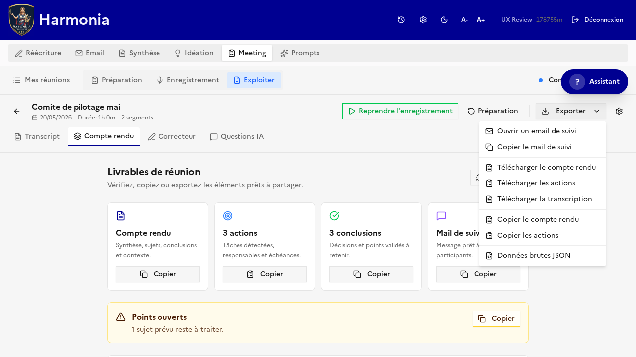Select the Compte rendu tab
The height and width of the screenshot is (357, 636).
pos(104,136)
